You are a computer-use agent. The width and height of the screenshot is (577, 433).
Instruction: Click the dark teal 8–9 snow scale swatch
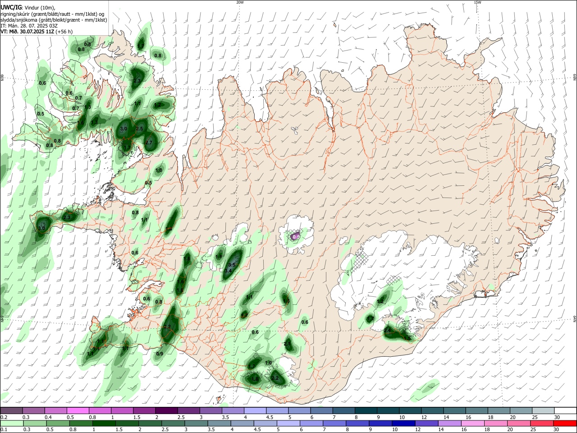click(366, 410)
